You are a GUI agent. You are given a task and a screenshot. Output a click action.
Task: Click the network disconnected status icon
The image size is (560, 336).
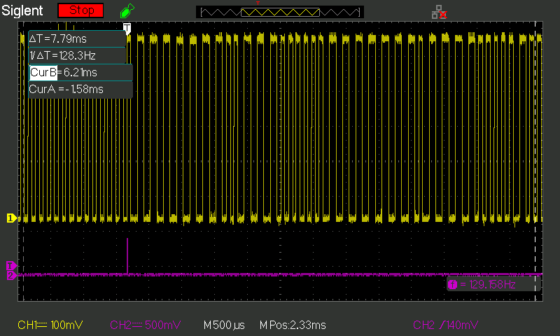pyautogui.click(x=439, y=11)
